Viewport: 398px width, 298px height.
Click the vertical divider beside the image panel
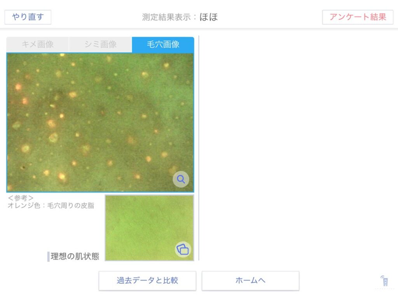pyautogui.click(x=199, y=148)
